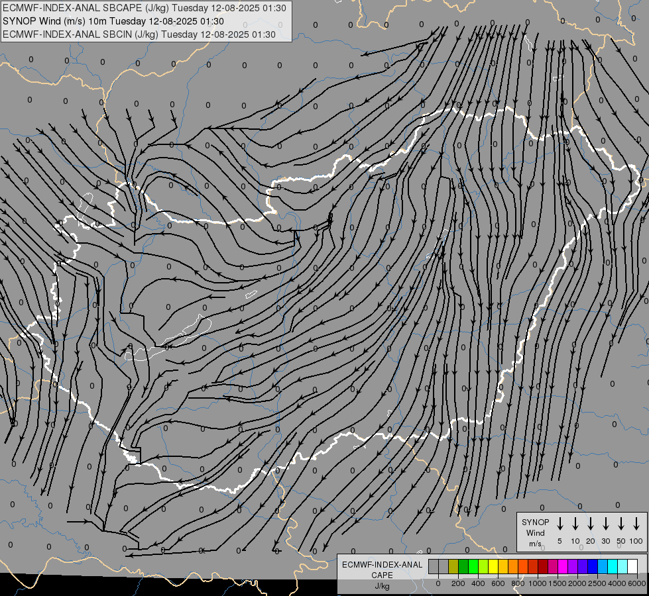This screenshot has width=649, height=596.
Task: Click the SBCAPE title line in header
Action: click(145, 8)
